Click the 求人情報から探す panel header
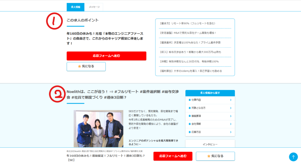The image size is (301, 164). [x=210, y=93]
